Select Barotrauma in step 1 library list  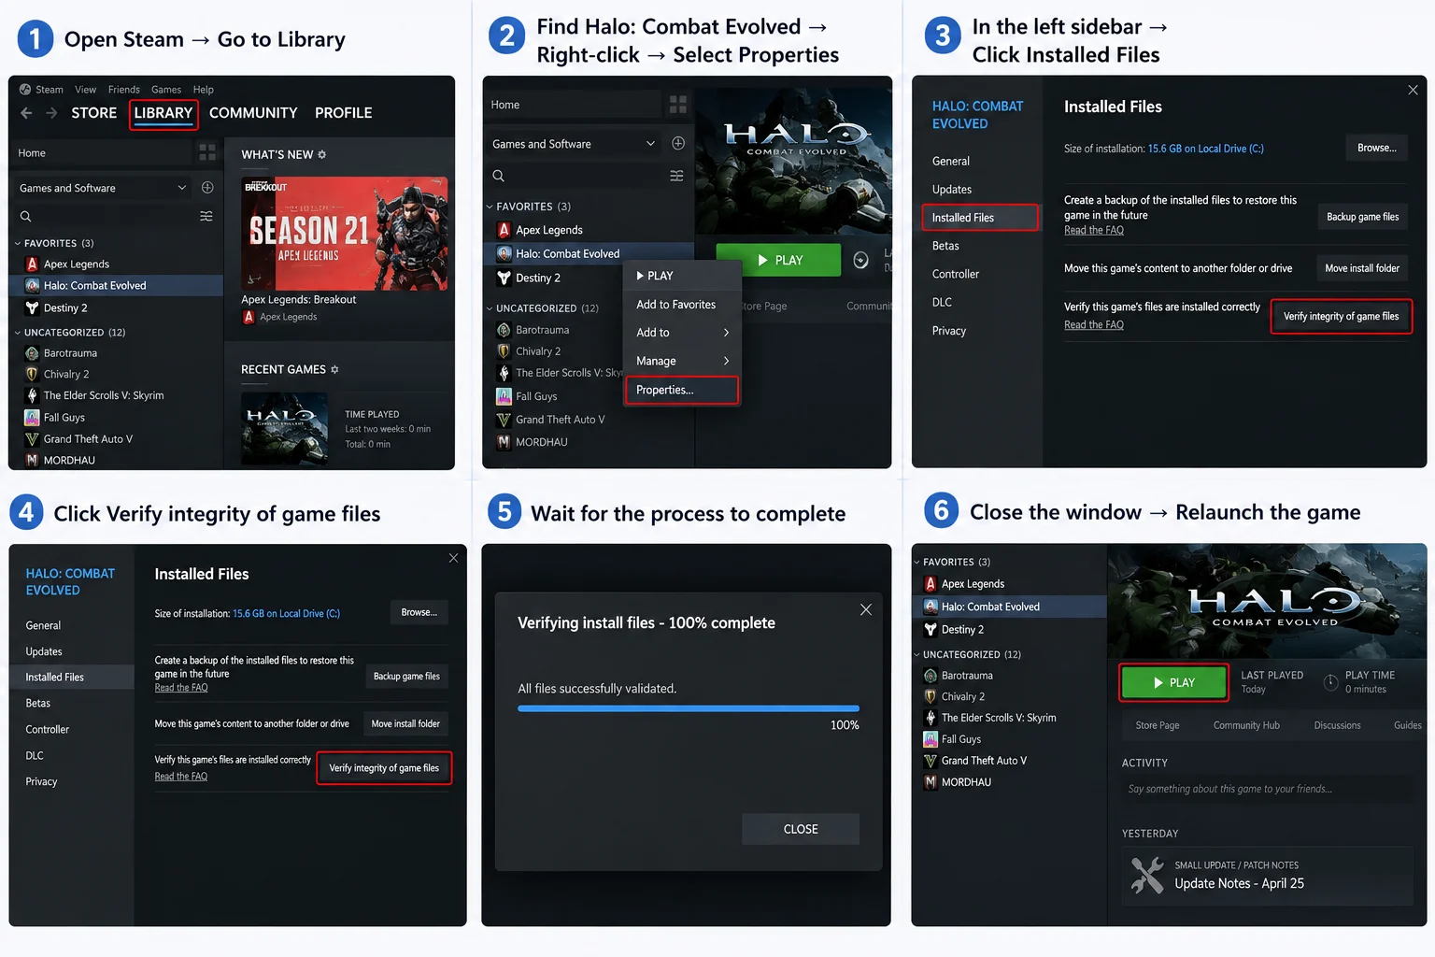116,353
